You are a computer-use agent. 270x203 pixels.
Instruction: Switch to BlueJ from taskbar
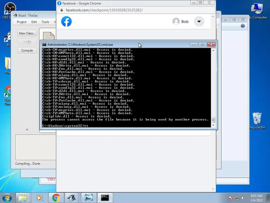point(72,198)
